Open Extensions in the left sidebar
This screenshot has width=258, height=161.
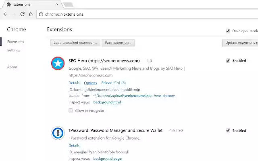16,42
